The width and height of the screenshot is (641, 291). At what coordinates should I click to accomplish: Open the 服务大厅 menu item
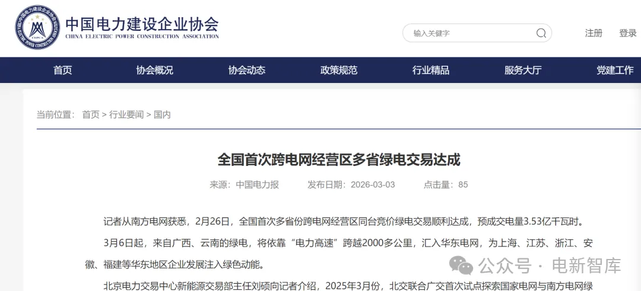[x=523, y=70]
